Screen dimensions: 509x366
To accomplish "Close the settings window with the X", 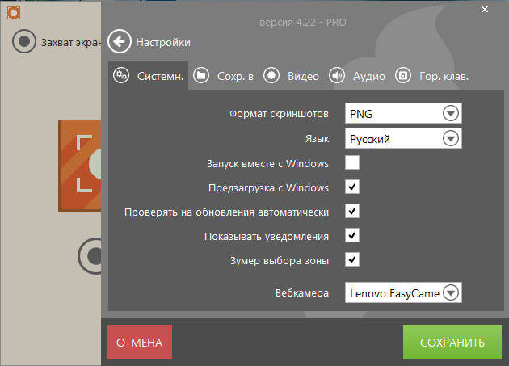I will point(485,10).
